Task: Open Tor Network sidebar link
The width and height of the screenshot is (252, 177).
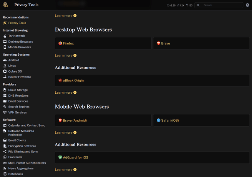Action: coord(17,36)
